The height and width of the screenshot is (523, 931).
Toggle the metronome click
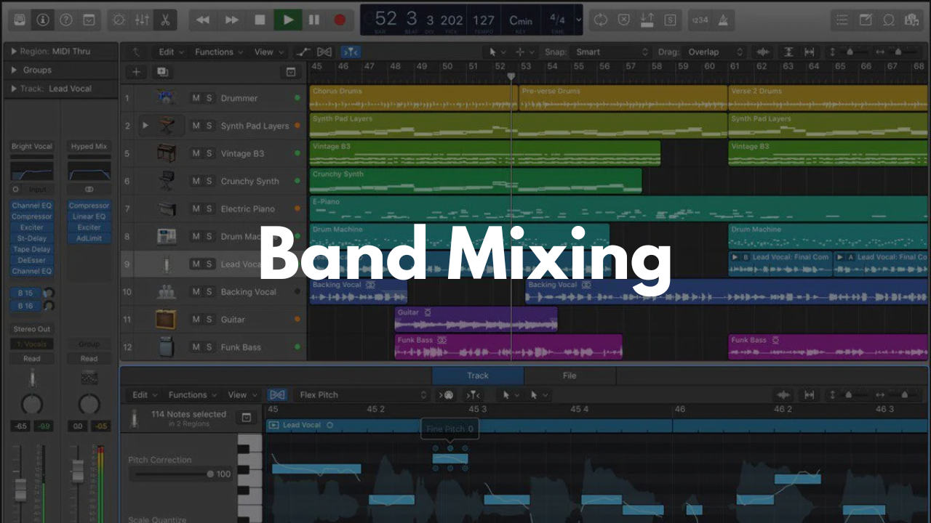(724, 20)
